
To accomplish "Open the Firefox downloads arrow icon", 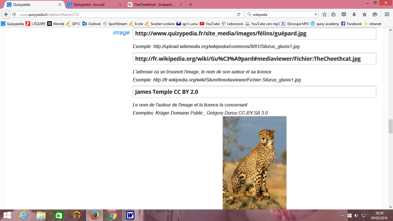I will (354, 14).
